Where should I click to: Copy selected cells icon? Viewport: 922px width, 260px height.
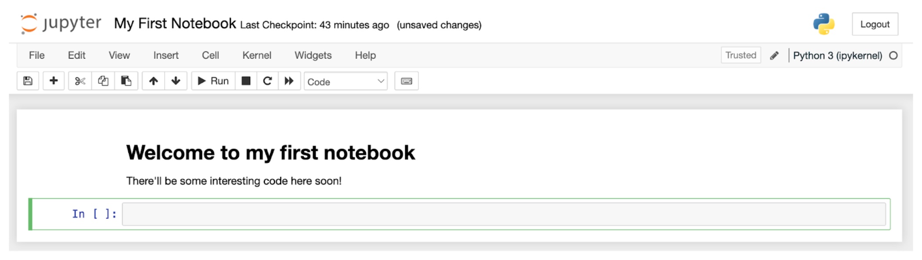(x=103, y=81)
